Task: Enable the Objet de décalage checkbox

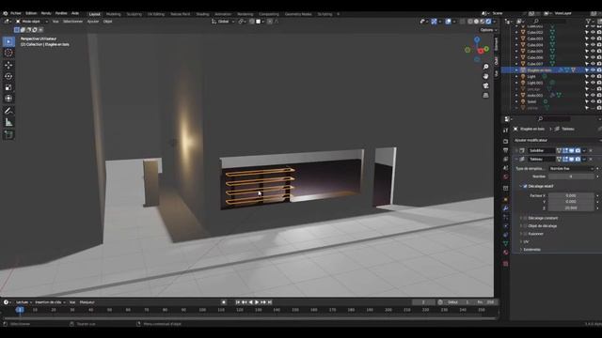Action: tap(525, 226)
